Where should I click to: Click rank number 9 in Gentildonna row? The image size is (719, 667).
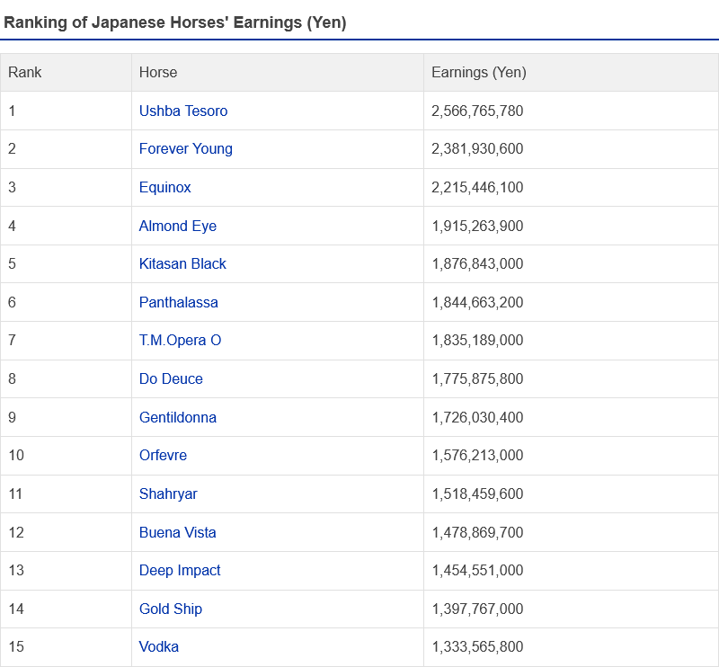point(12,417)
